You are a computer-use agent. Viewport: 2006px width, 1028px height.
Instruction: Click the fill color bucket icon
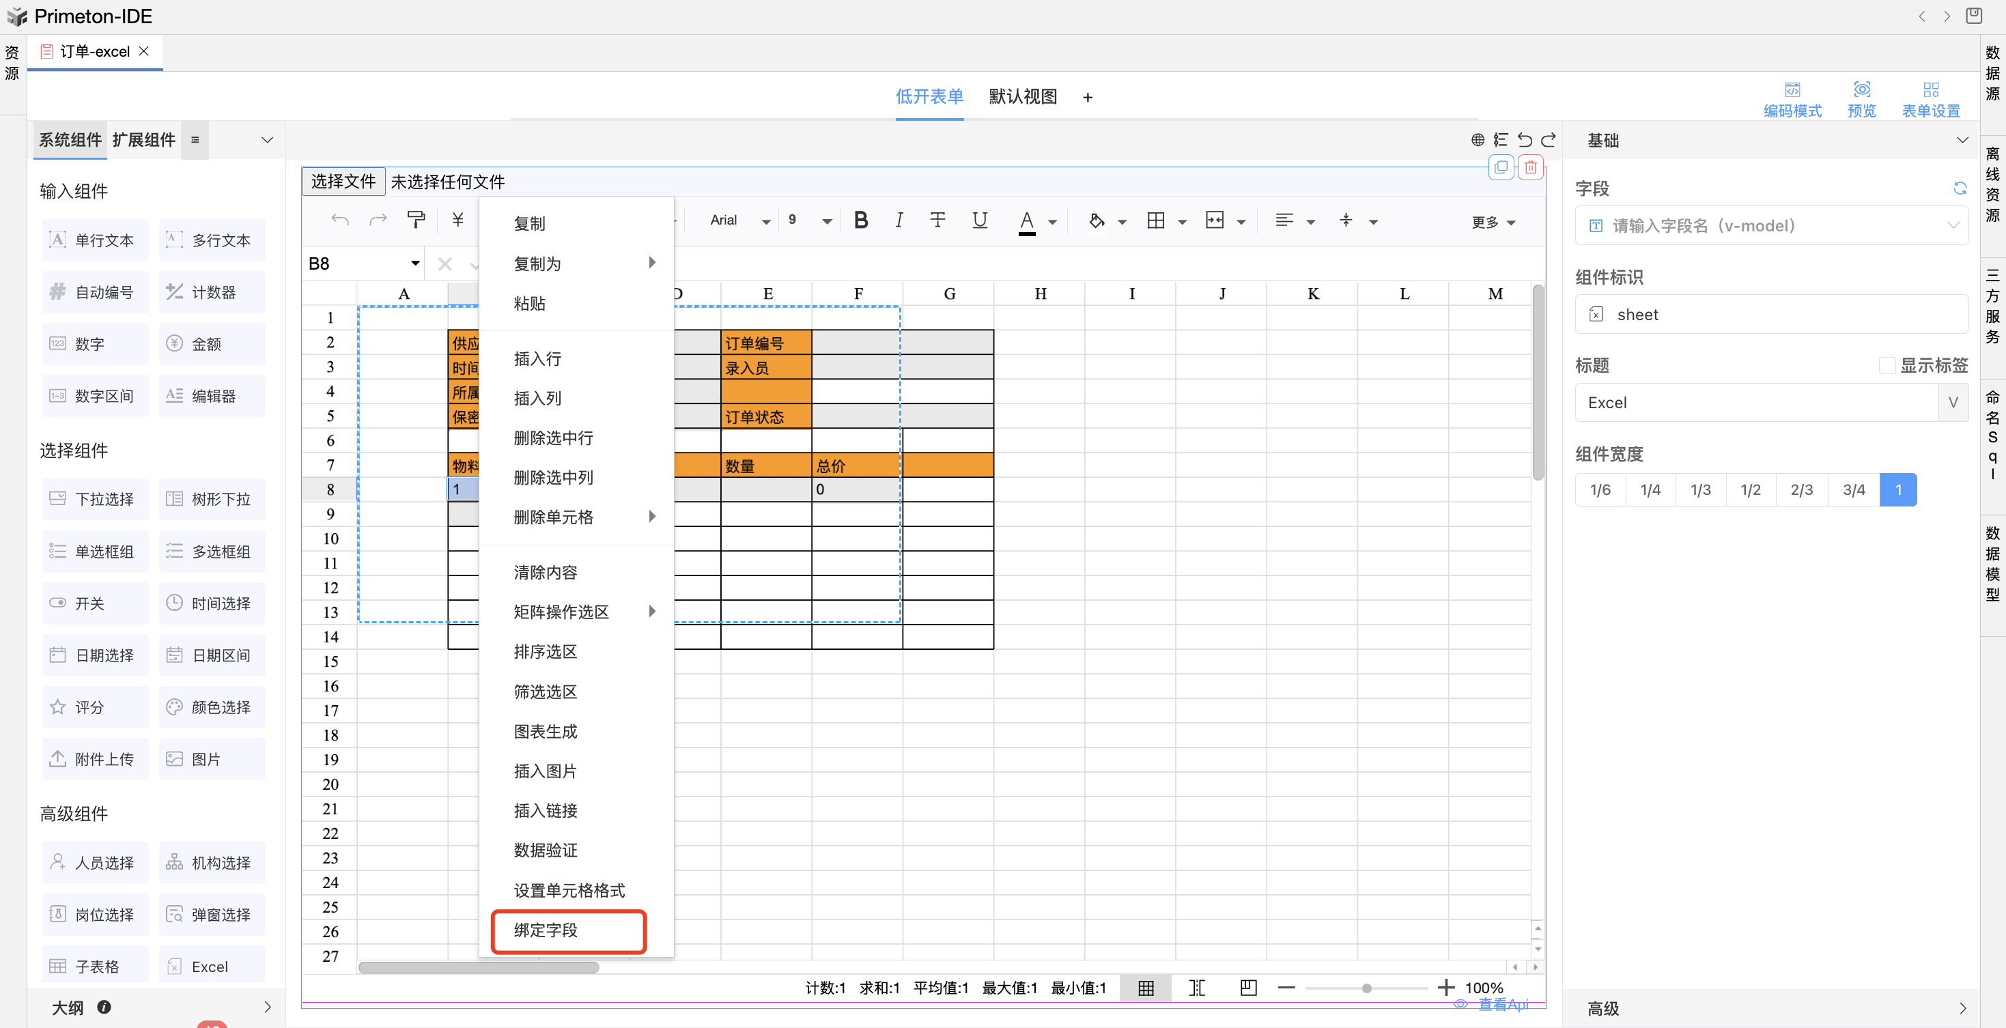1097,221
